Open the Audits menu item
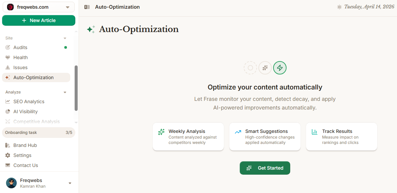Screen dimensions: 397x193 (x=20, y=47)
